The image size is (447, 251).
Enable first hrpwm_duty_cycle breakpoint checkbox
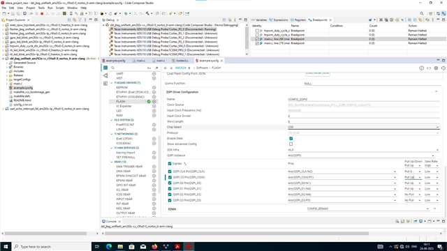point(257,31)
